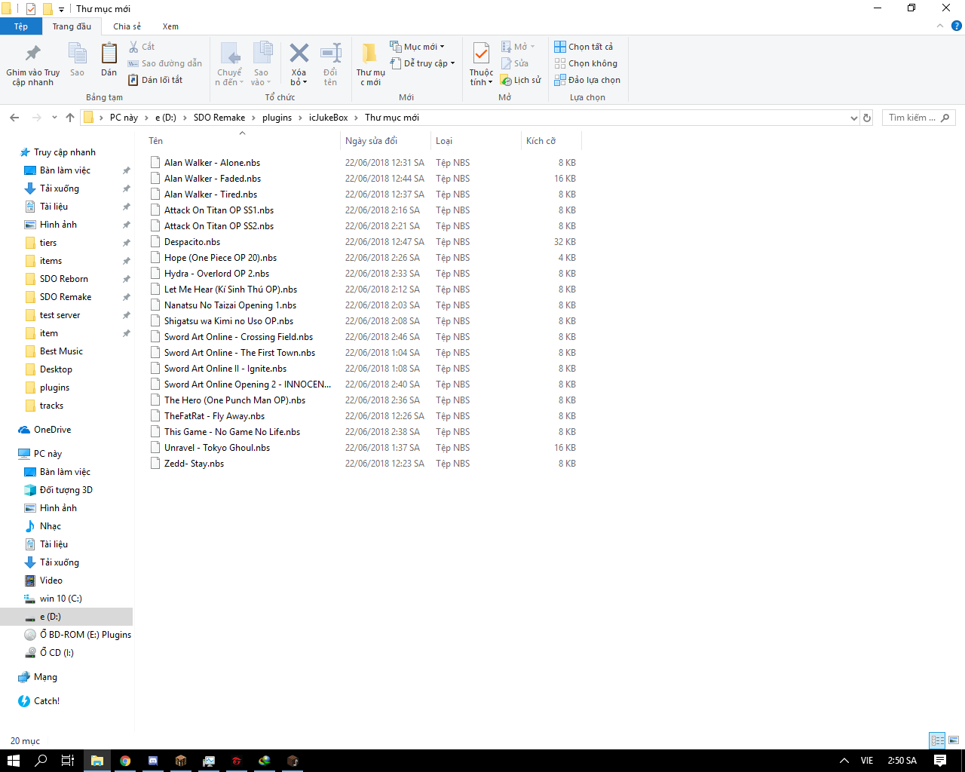Viewport: 965px width, 772px height.
Task: Open the blue help question mark
Action: tap(956, 26)
